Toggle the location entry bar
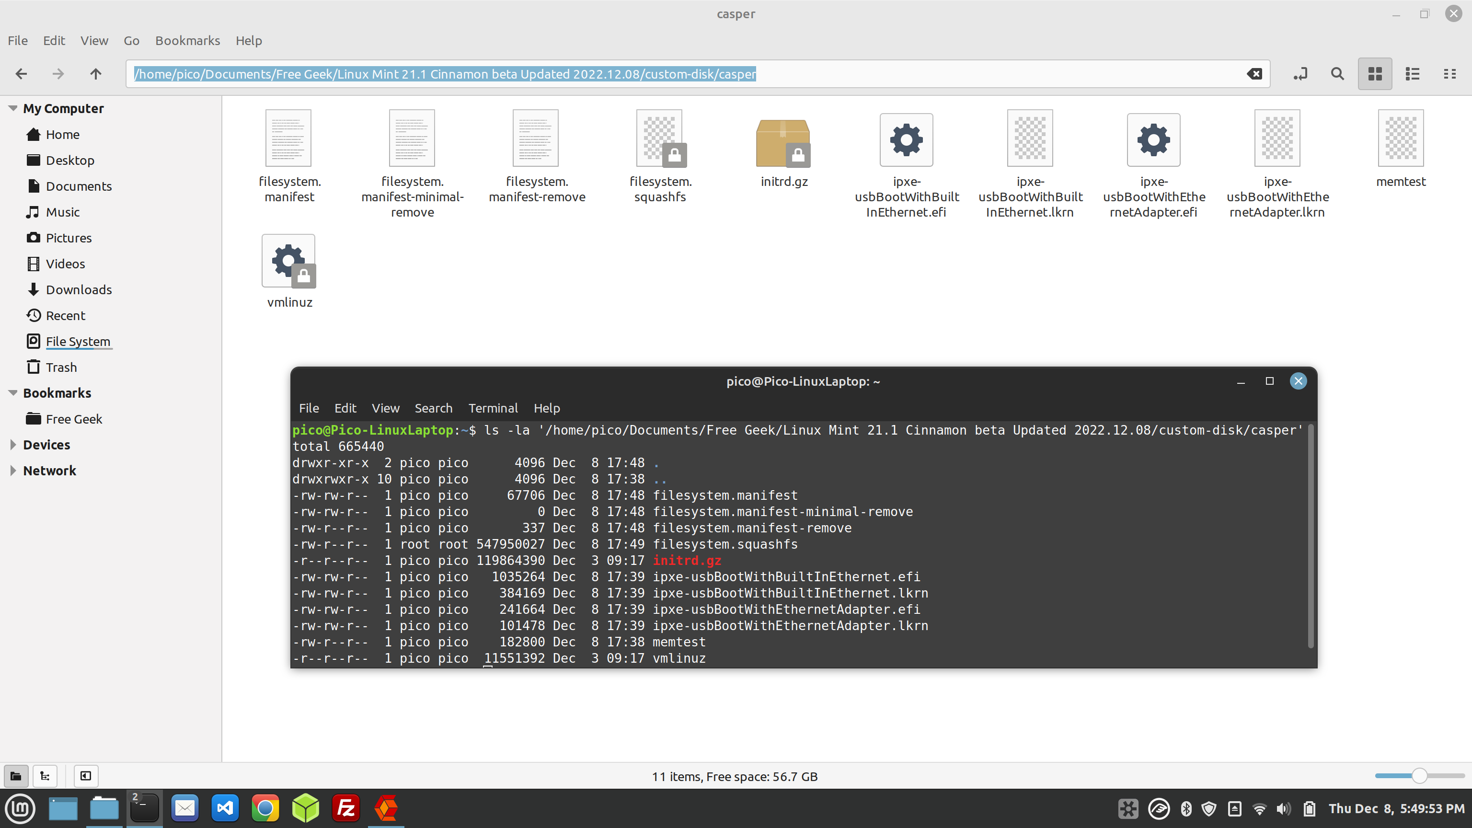The image size is (1472, 828). (1300, 74)
